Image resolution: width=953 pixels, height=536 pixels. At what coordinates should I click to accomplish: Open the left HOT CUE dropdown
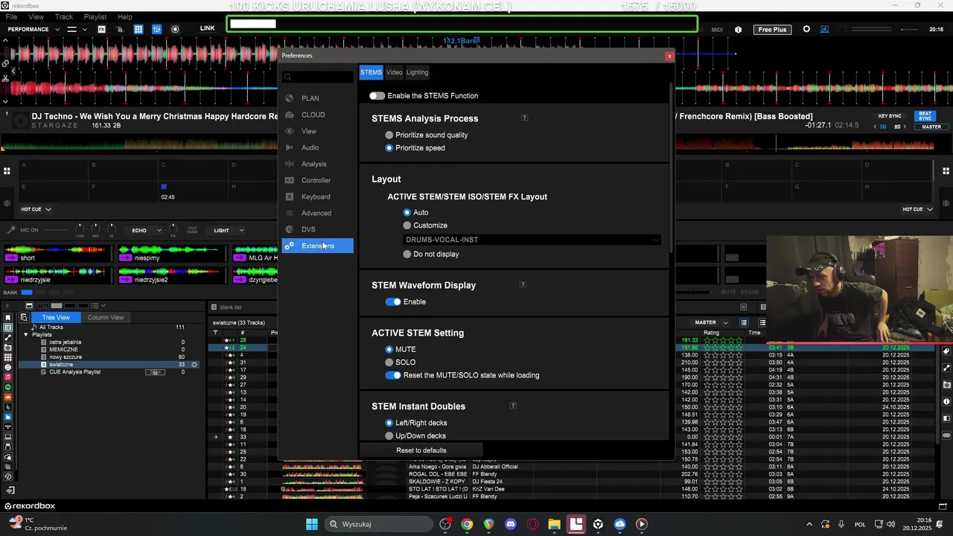click(x=36, y=209)
